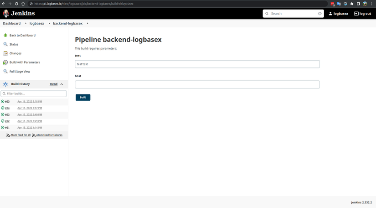Focus the Search box in header
Screen dimensions: 376x208
(x=293, y=14)
